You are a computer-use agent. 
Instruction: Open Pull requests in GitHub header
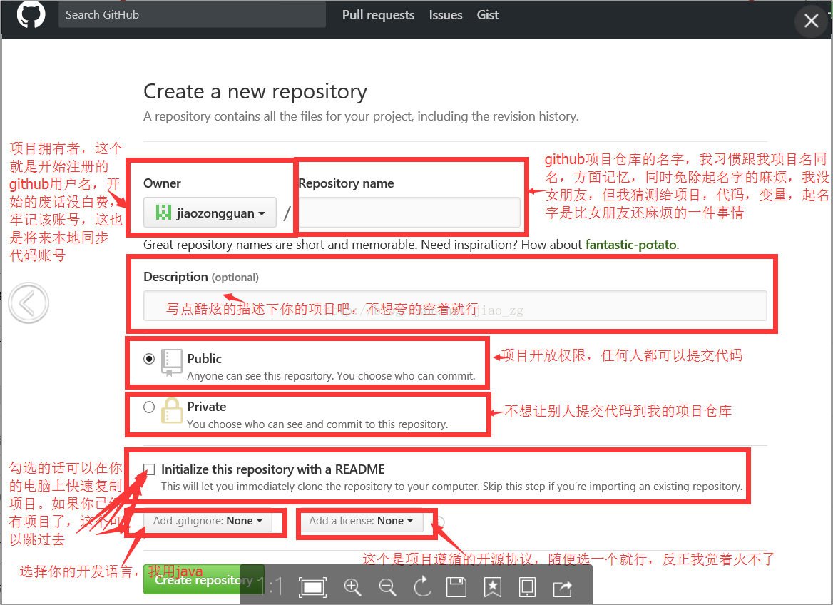(x=378, y=15)
